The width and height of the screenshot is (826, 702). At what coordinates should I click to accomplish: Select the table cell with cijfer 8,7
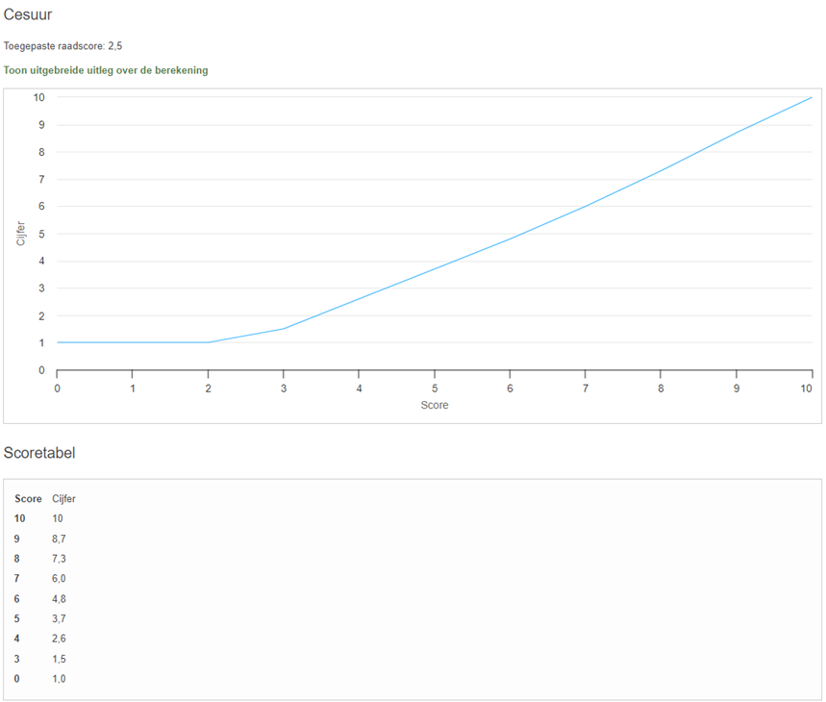pyautogui.click(x=59, y=539)
